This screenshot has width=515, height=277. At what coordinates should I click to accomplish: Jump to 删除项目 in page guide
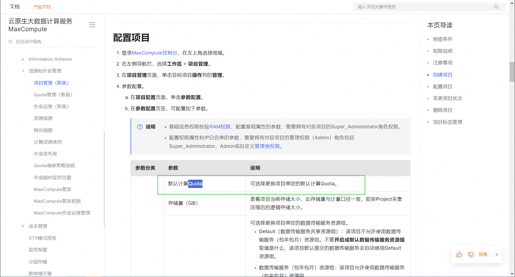[443, 110]
